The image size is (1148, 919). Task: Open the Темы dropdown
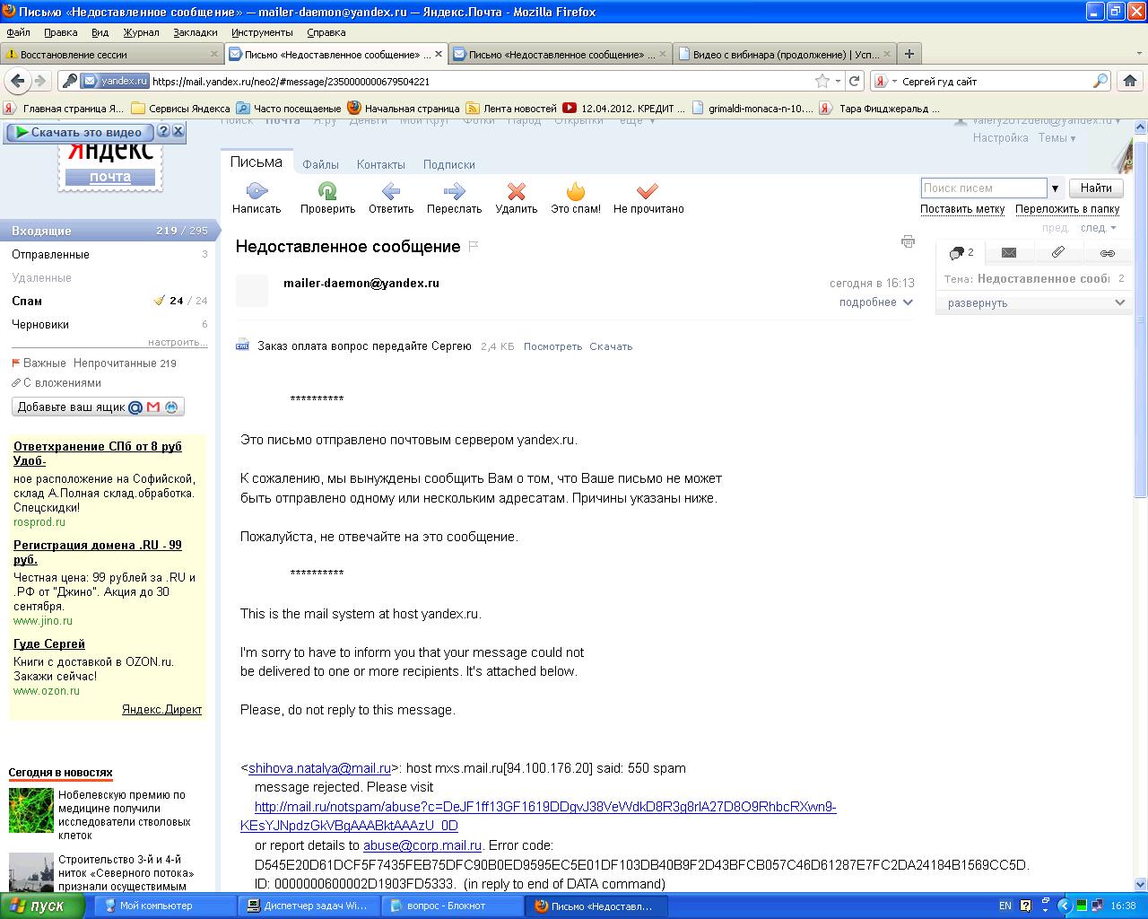pos(1057,138)
